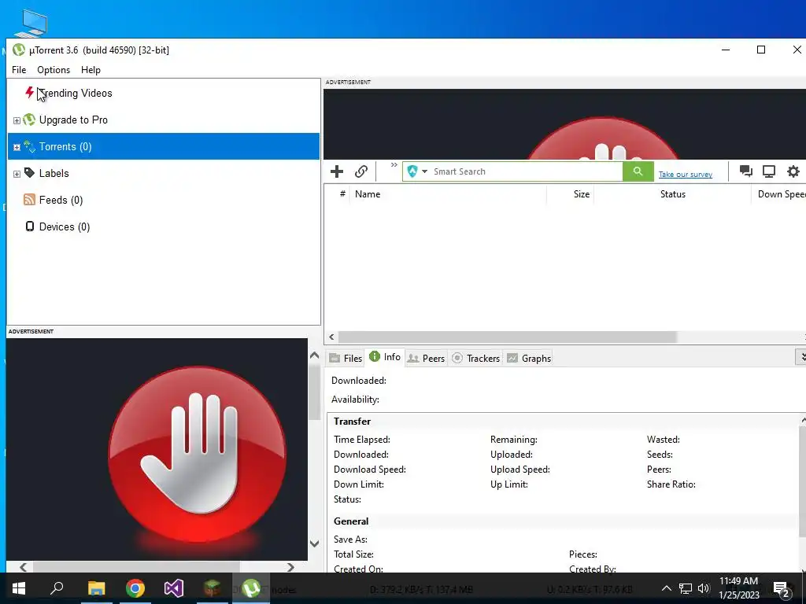Show hidden tray icons chevron
Viewport: 806px width, 604px height.
666,588
